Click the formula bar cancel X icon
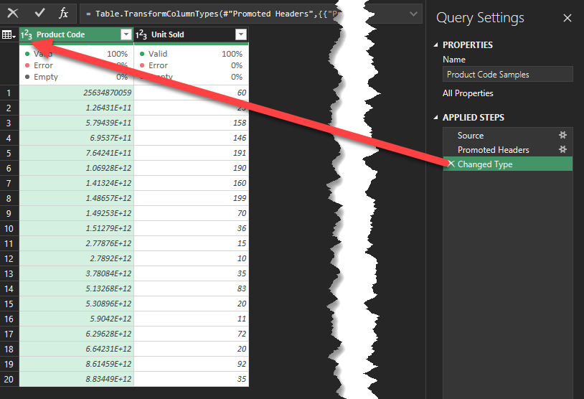584x399 pixels. click(13, 13)
